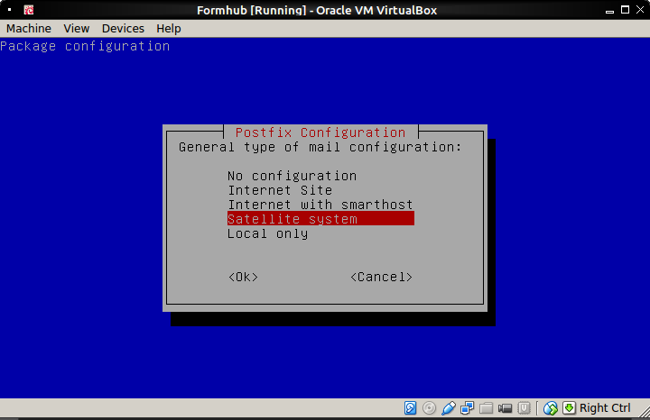Click the 'Package configuration' header text
The image size is (650, 420).
click(x=85, y=46)
